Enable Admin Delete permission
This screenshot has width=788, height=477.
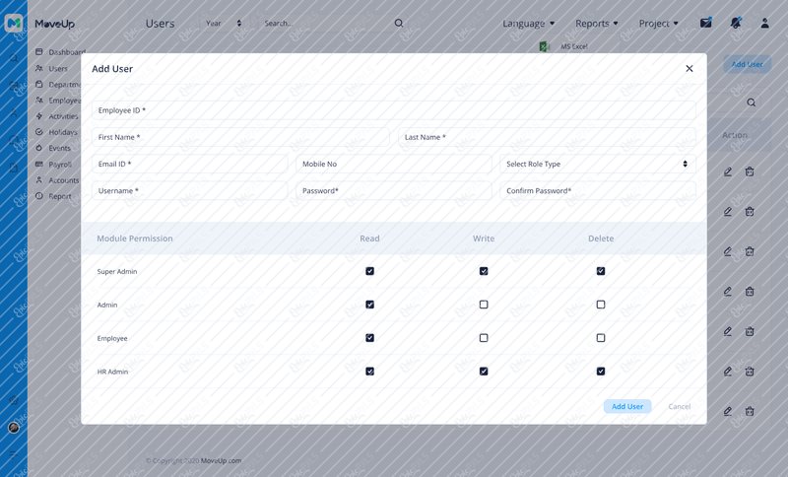pos(601,305)
